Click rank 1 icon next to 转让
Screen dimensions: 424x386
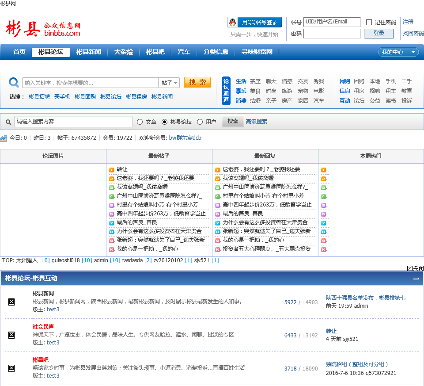112,170
